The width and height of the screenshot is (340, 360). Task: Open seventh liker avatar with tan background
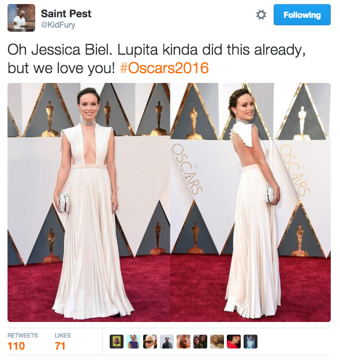[217, 342]
